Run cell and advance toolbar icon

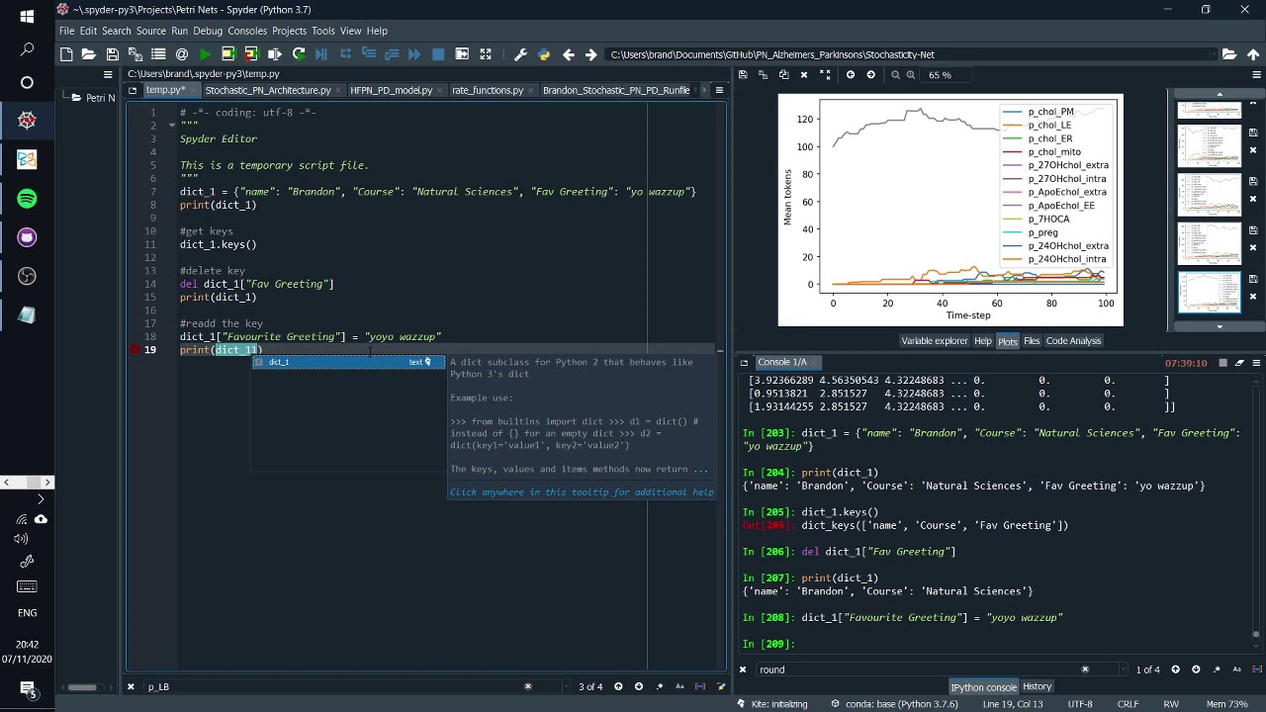pos(251,54)
